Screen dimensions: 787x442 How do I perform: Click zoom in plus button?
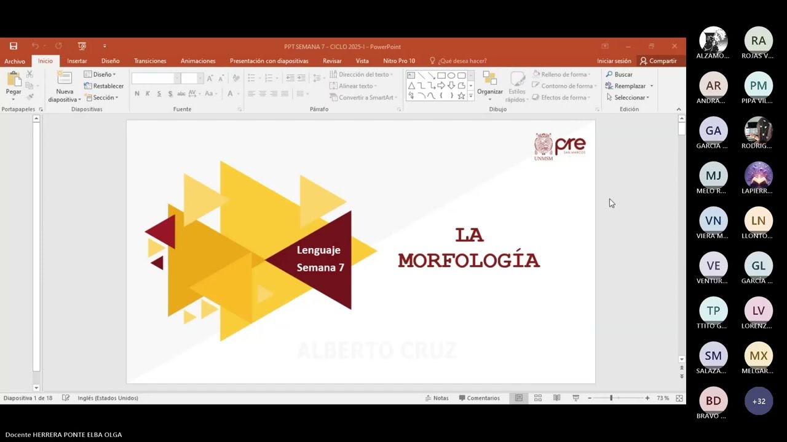pyautogui.click(x=647, y=398)
